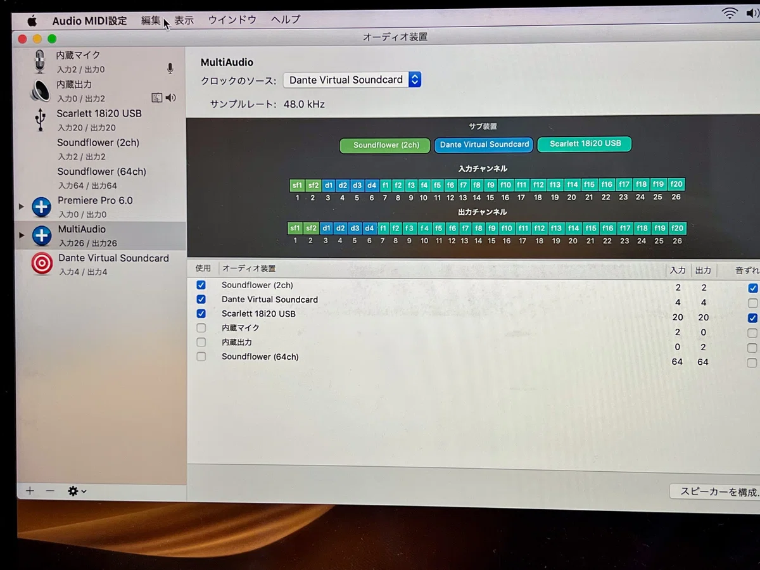Click output channel f20 block
The width and height of the screenshot is (760, 570).
(x=677, y=228)
